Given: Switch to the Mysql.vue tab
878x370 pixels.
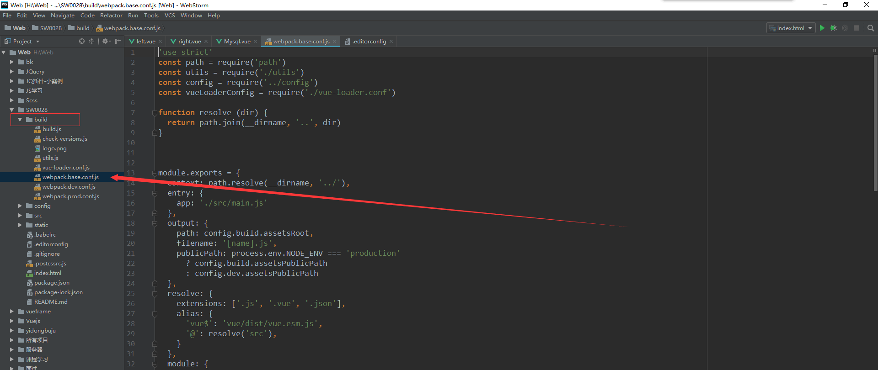Looking at the screenshot, I should (x=237, y=42).
